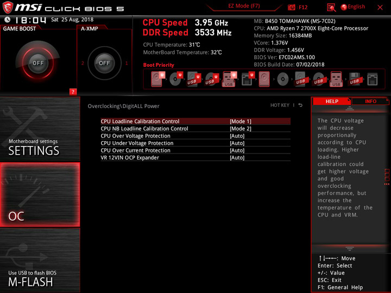391x293 pixels.
Task: Select the UEFI CD/DVD boot device icon
Action: pos(176,79)
